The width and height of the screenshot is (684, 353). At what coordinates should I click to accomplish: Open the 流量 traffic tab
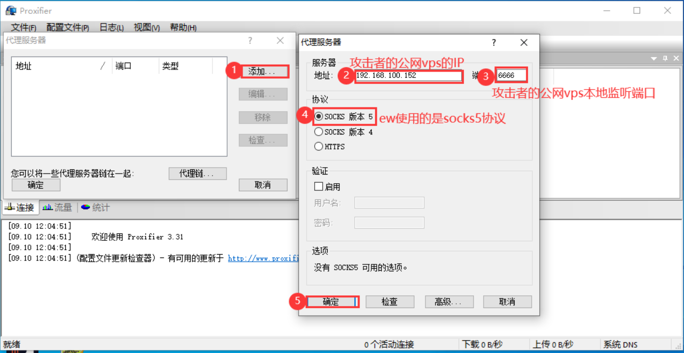click(57, 207)
